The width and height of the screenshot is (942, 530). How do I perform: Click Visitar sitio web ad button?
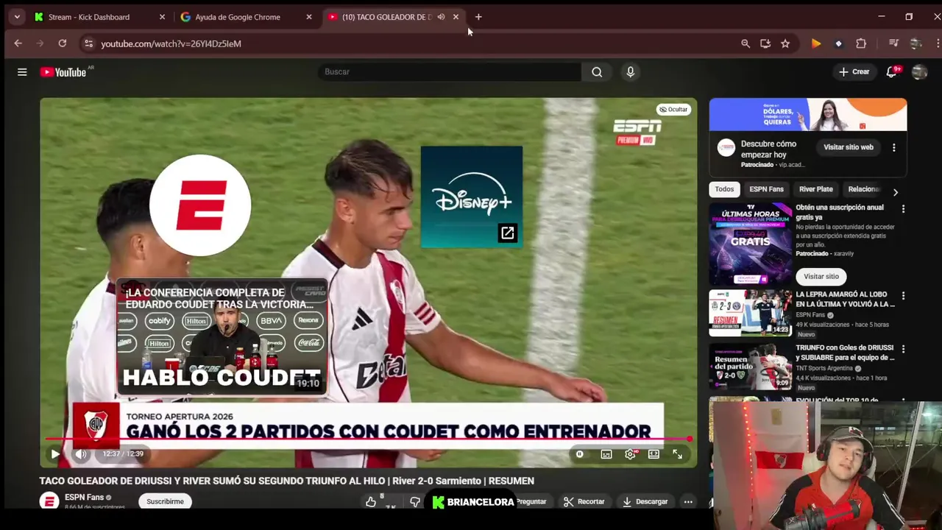[849, 147]
